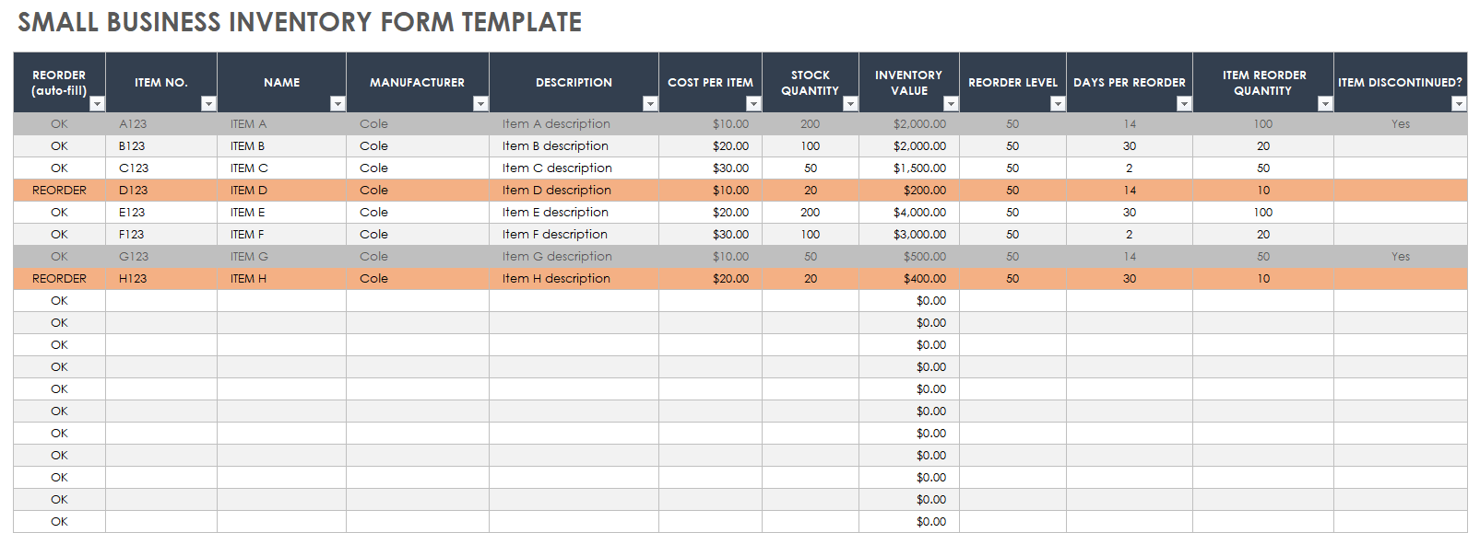Select the $4,000.00 inventory value cell
Image resolution: width=1480 pixels, height=533 pixels.
908,213
